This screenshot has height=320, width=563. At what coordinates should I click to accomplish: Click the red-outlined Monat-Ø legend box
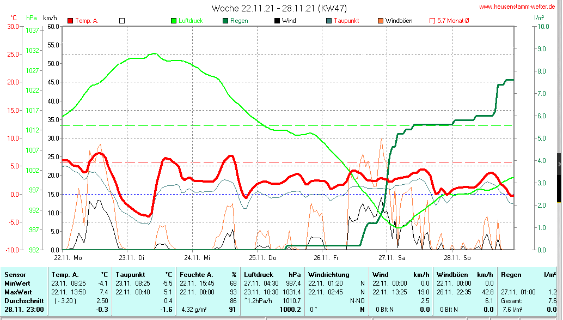pyautogui.click(x=432, y=21)
